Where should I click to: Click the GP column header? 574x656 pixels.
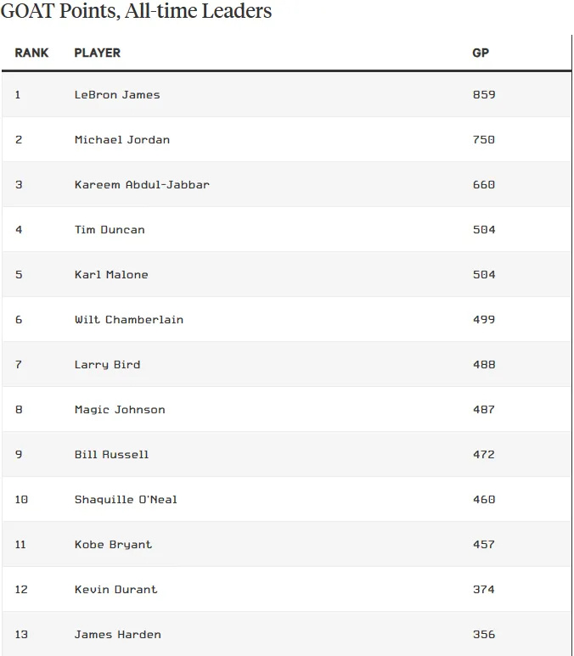click(481, 53)
